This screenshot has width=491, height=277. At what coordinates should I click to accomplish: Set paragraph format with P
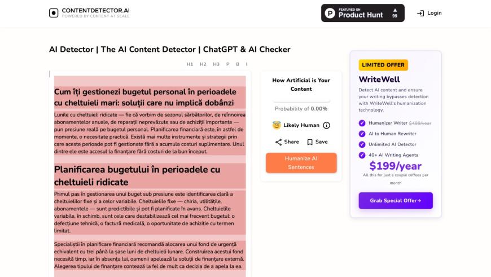[228, 64]
